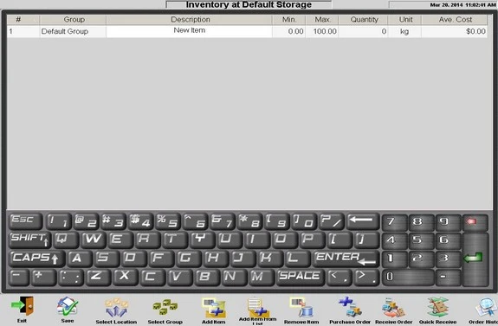Toggle the SHIFT key on the keyboard
The height and width of the screenshot is (326, 498).
point(29,240)
